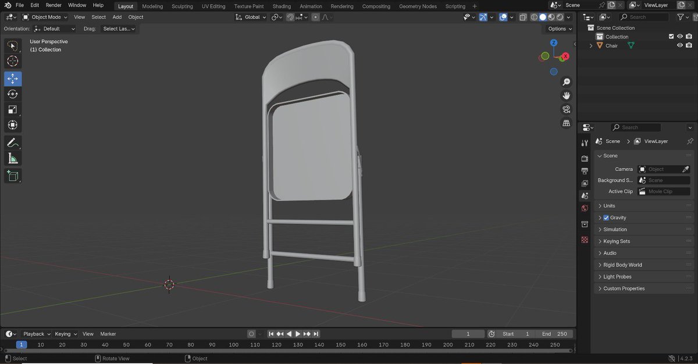Click the Z axis on navigation gizmo
The width and height of the screenshot is (698, 364).
click(x=554, y=42)
